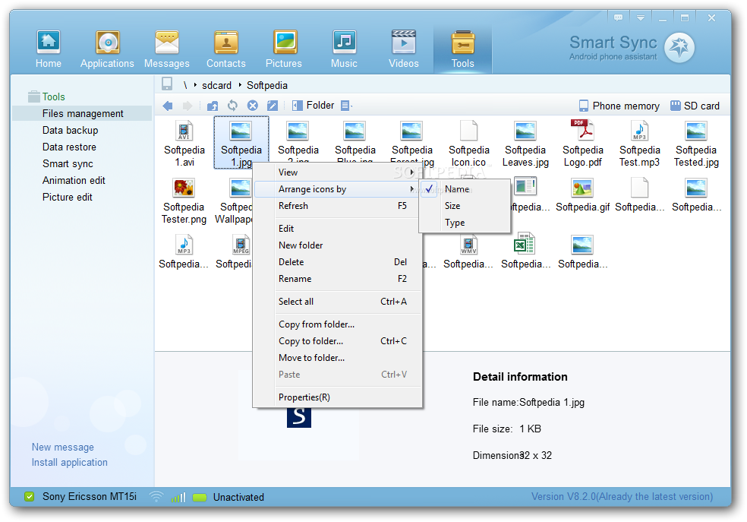747x522 pixels.
Task: Arrange icons by Type
Action: coord(465,223)
